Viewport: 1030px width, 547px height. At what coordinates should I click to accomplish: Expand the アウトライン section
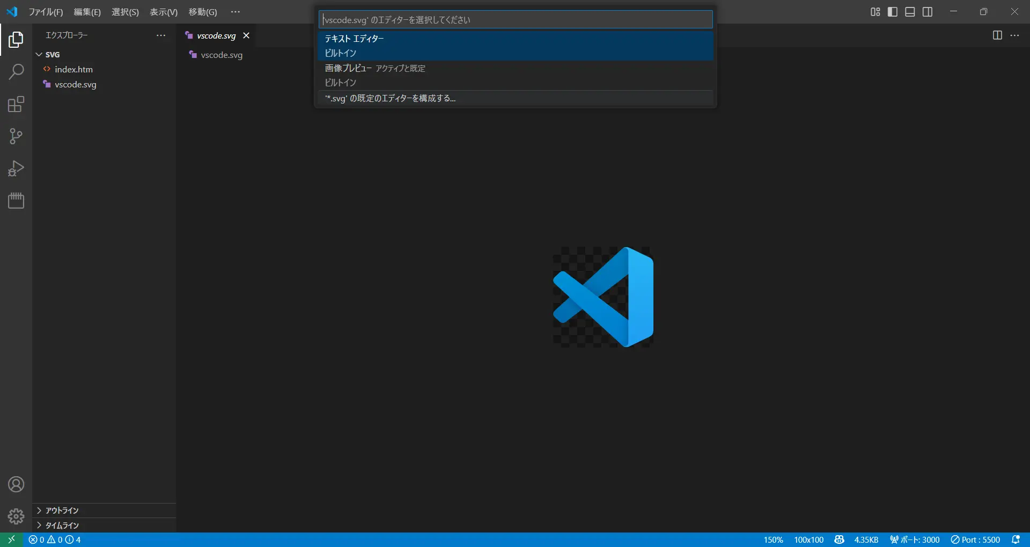click(x=105, y=511)
